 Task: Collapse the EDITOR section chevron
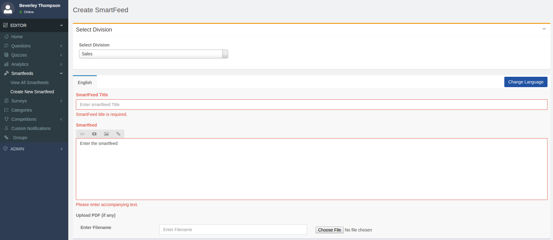click(61, 25)
